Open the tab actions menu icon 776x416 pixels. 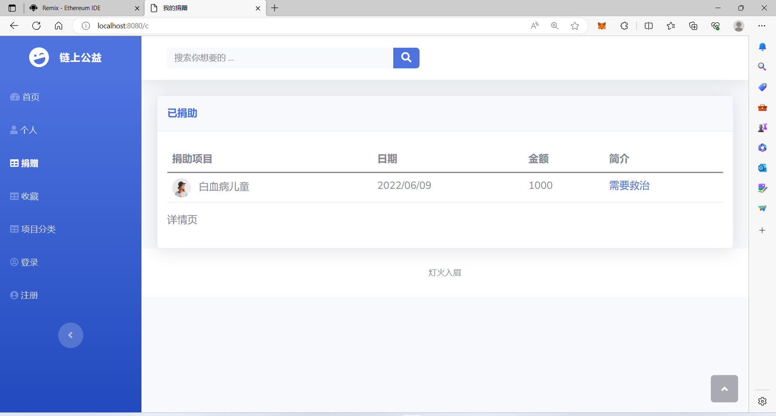(12, 8)
